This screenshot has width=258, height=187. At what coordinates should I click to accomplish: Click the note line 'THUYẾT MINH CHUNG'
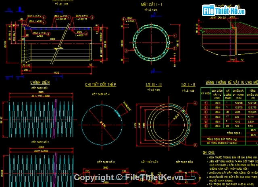[x=221, y=181]
